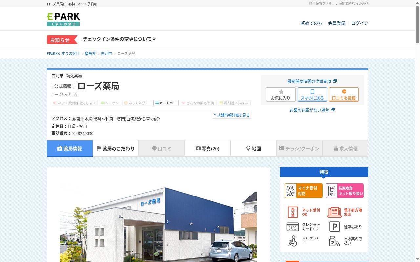The width and height of the screenshot is (420, 262).
Task: Open お薬の在庫がない場合 link
Action: [309, 110]
